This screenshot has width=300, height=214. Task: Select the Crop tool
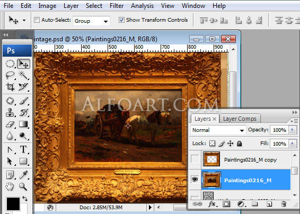coord(10,87)
